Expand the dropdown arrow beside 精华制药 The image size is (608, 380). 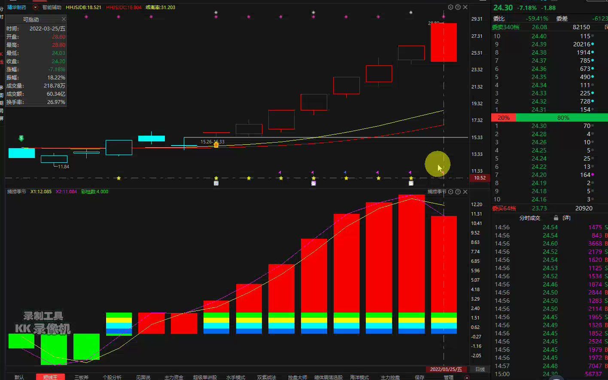pyautogui.click(x=35, y=7)
